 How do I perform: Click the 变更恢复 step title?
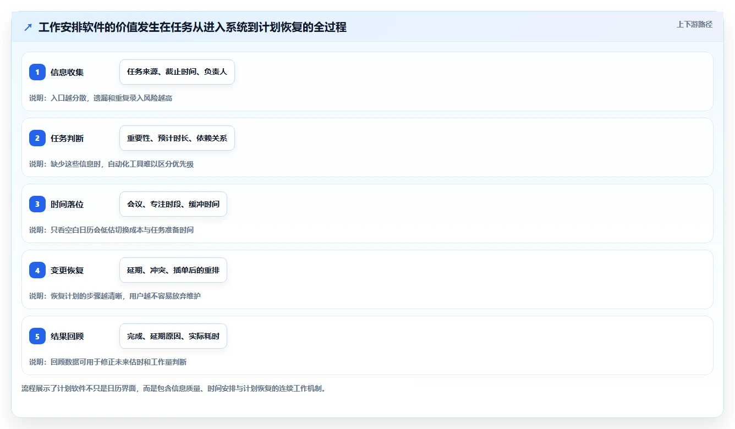[67, 270]
